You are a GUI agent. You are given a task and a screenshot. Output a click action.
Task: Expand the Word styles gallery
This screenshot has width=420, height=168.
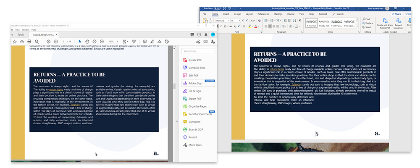357,27
